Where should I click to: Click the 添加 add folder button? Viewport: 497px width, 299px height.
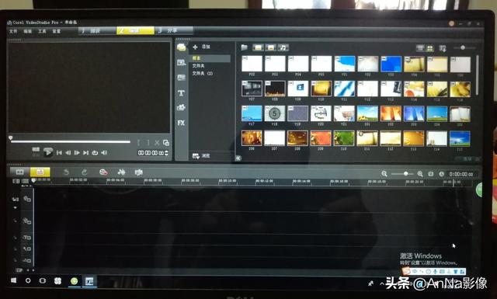[202, 47]
